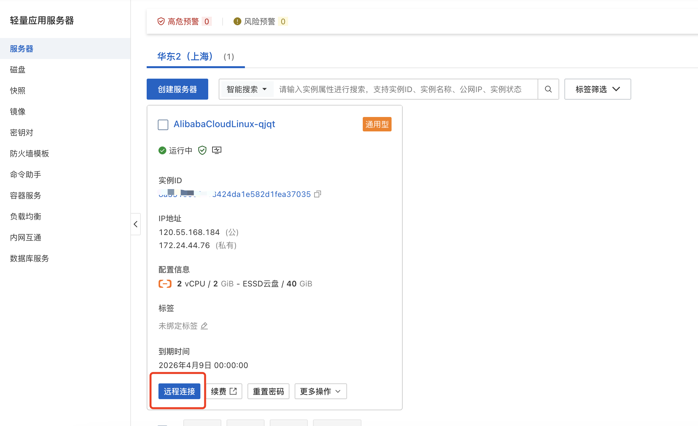
Task: Open 服务器 in the sidebar
Action: [65, 49]
